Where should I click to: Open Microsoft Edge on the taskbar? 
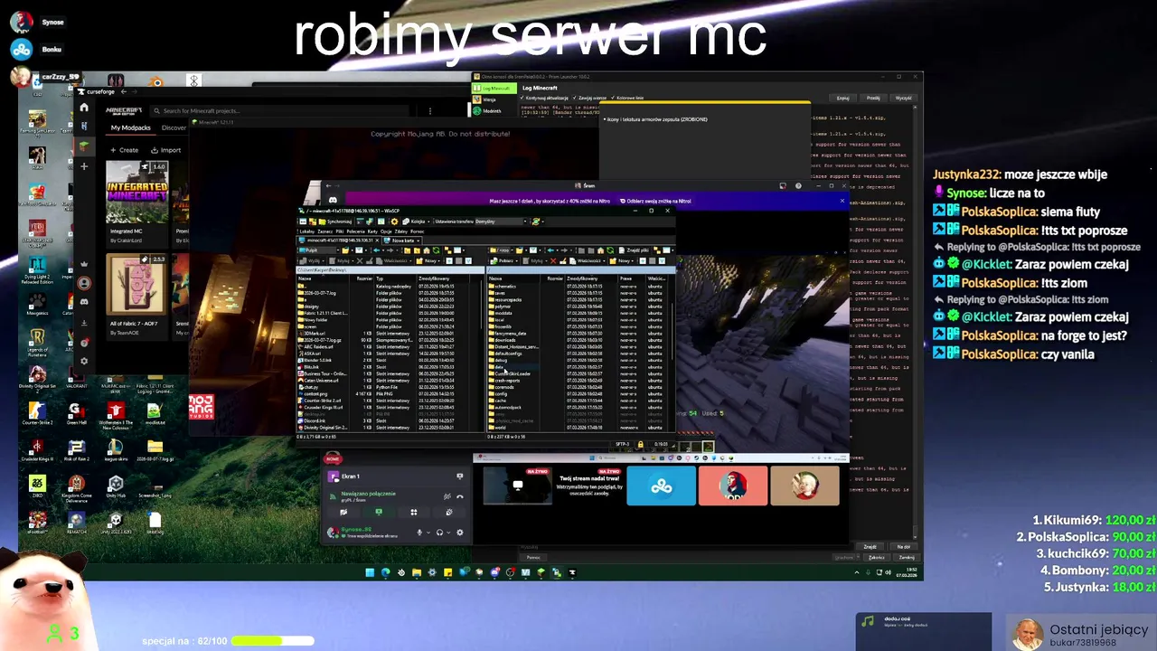[x=386, y=572]
